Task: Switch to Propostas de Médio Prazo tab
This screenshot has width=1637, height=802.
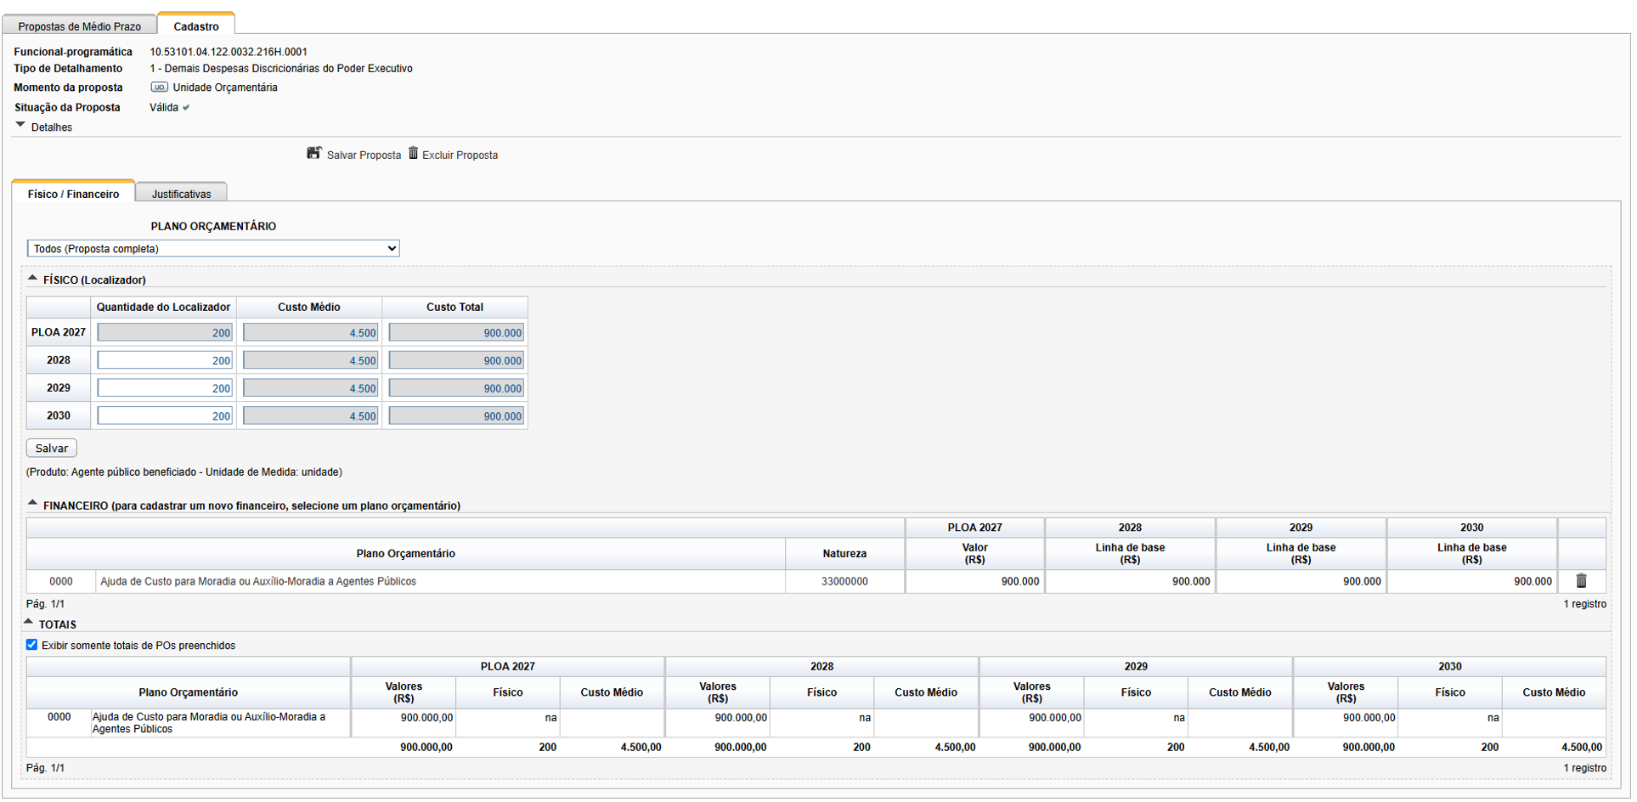Action: 80,25
